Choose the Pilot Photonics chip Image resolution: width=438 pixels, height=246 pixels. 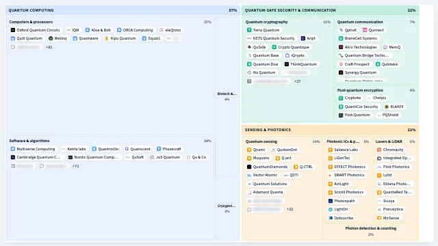tap(394, 167)
